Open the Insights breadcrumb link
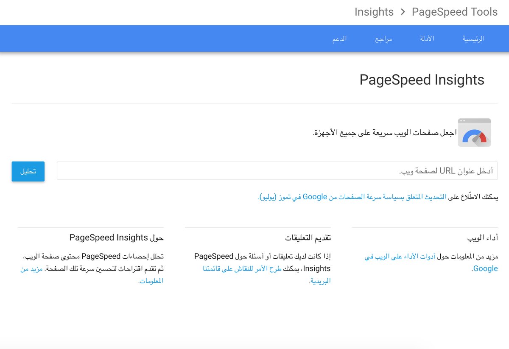Screen dimensions: 509x349 [x=374, y=12]
